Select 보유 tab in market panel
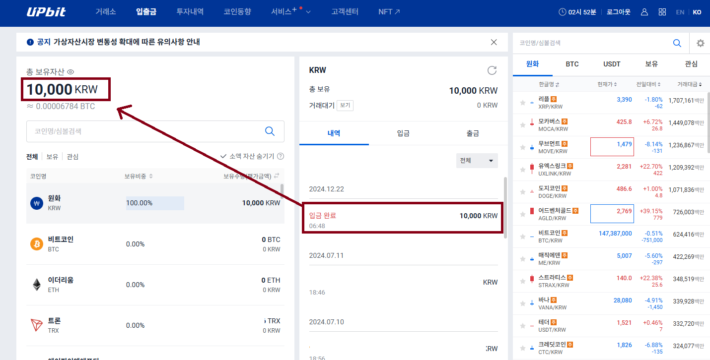This screenshot has height=360, width=710. tap(651, 64)
